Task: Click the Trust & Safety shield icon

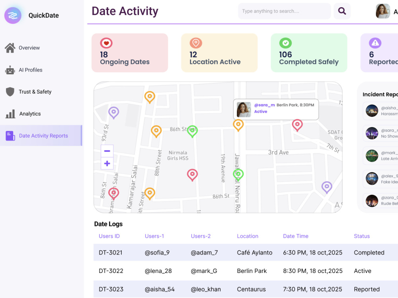Action: [10, 92]
